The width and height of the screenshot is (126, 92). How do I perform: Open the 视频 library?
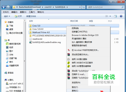[x=10, y=47]
